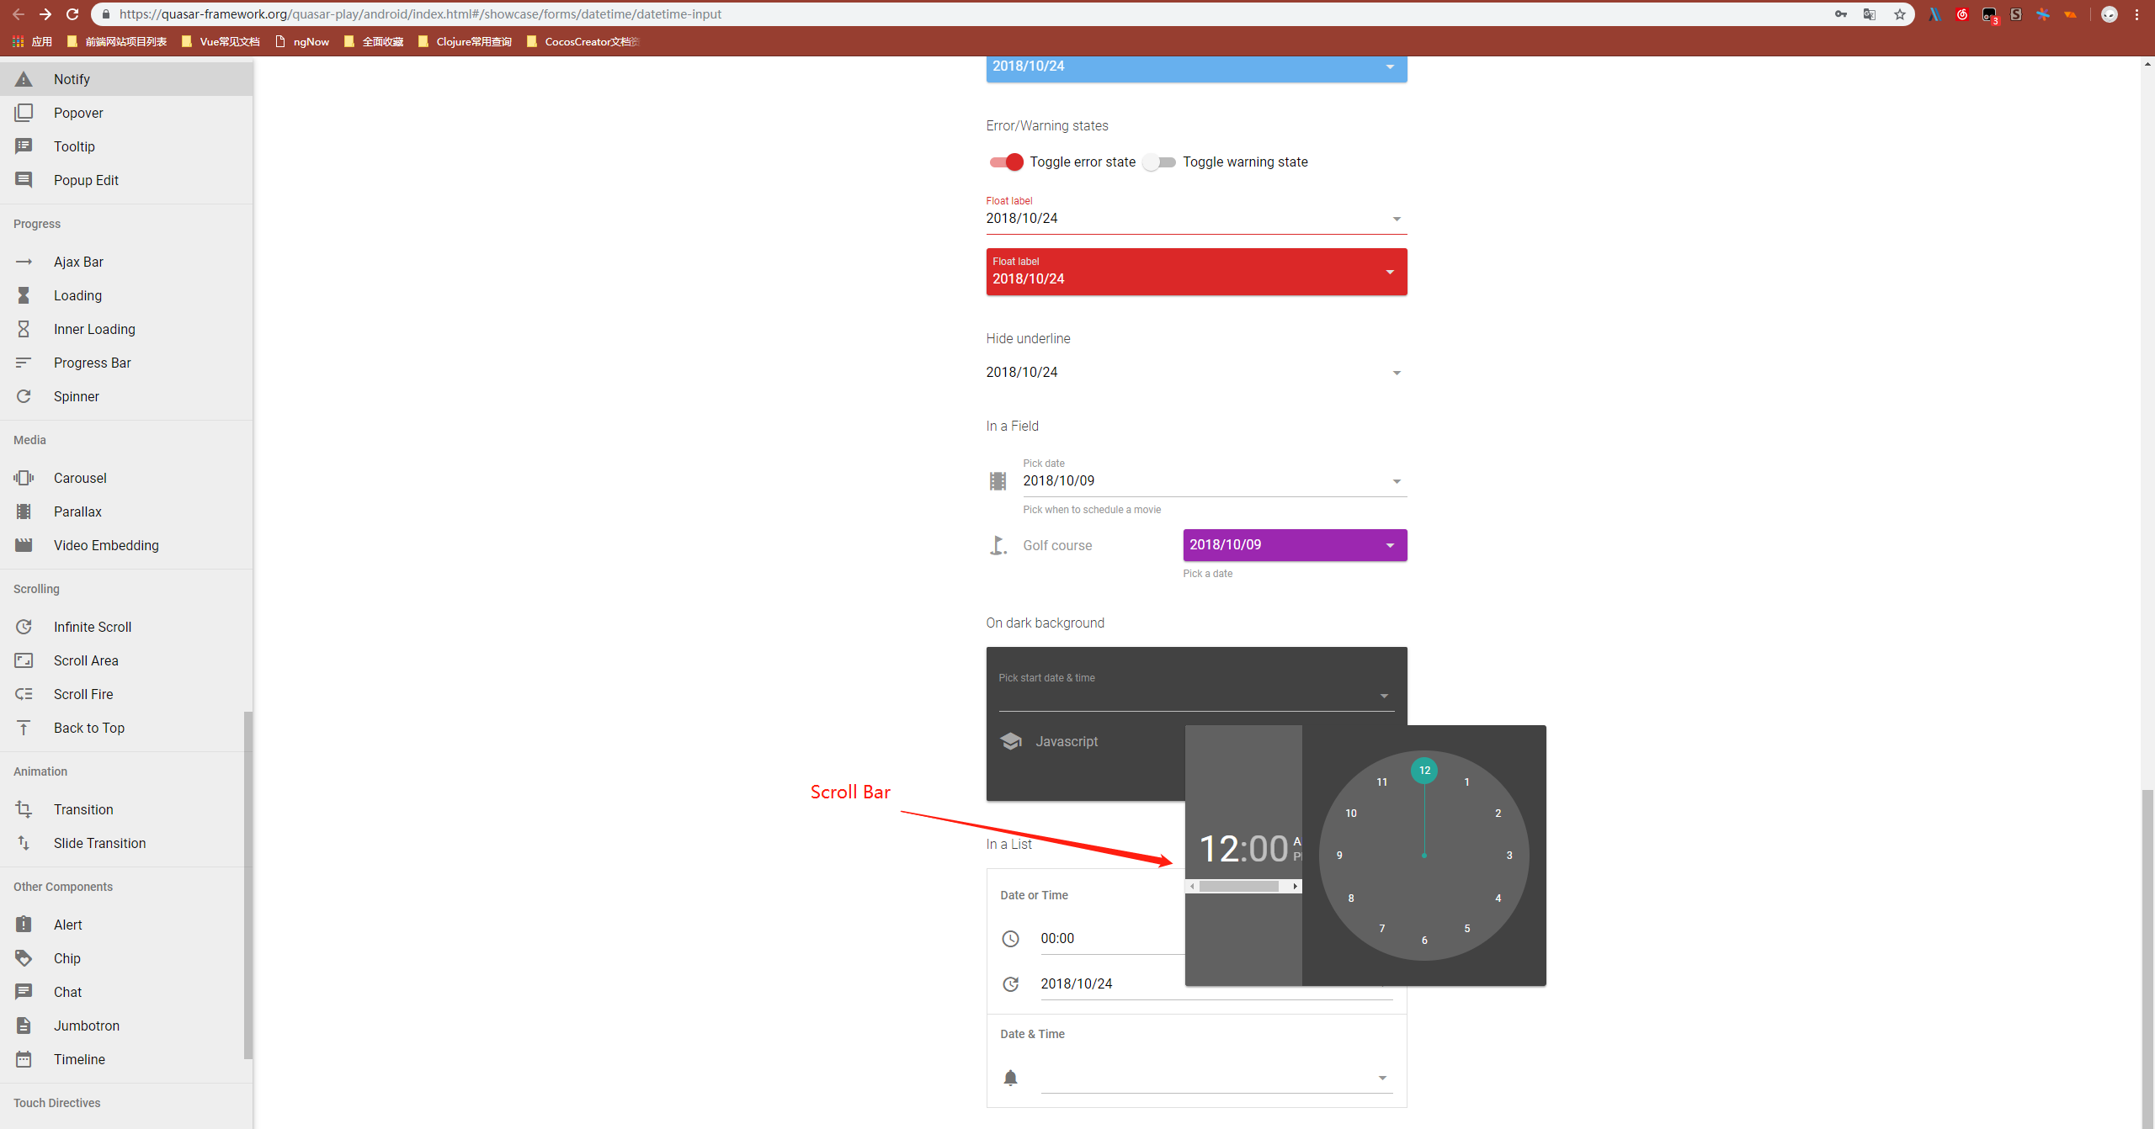The height and width of the screenshot is (1129, 2155).
Task: Click the clock icon beside 00:00
Action: click(x=1010, y=939)
